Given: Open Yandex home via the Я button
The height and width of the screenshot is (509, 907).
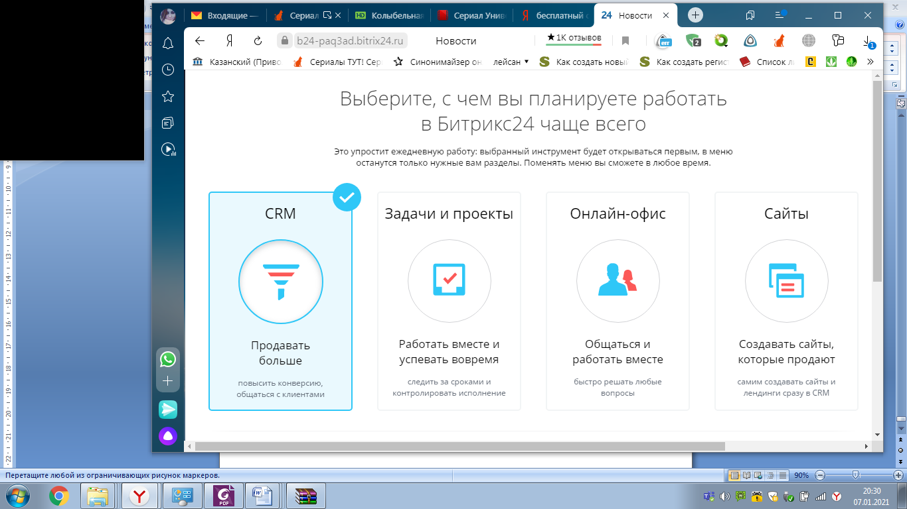Looking at the screenshot, I should coord(229,41).
